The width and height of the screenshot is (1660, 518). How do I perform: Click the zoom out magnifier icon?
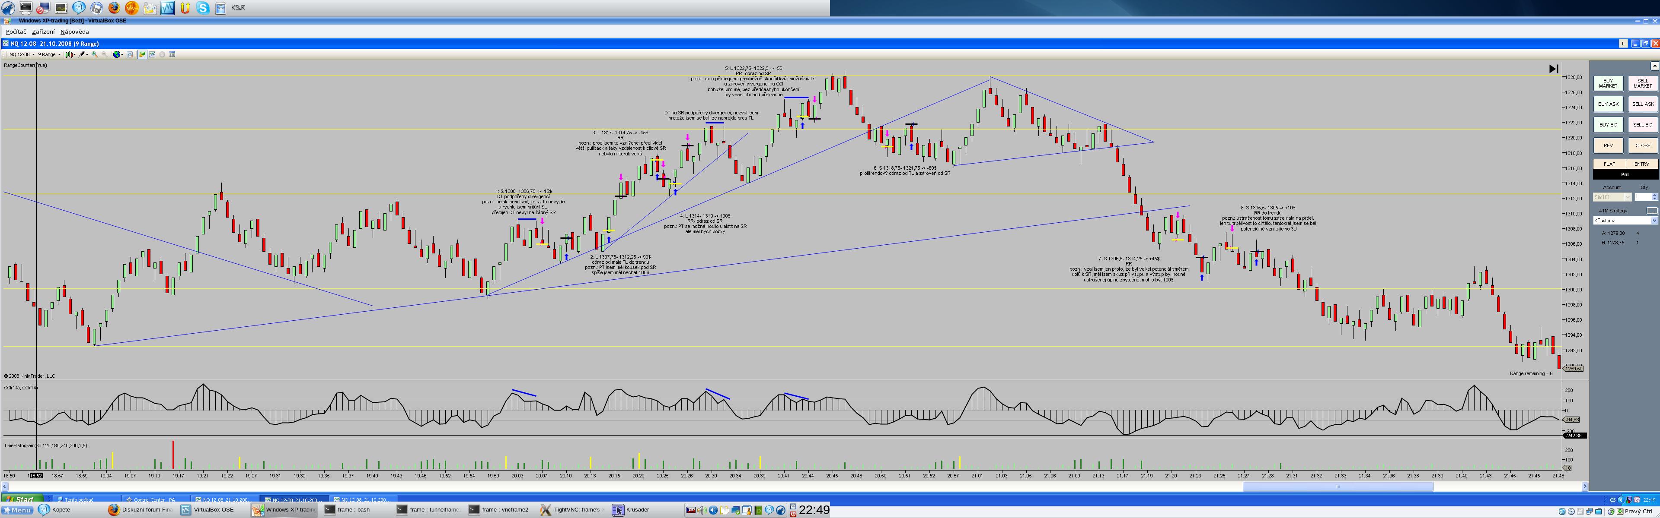pos(104,55)
